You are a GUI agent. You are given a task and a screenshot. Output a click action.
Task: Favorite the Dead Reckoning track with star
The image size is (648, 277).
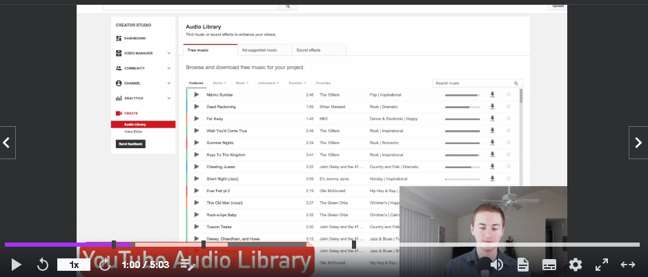509,107
